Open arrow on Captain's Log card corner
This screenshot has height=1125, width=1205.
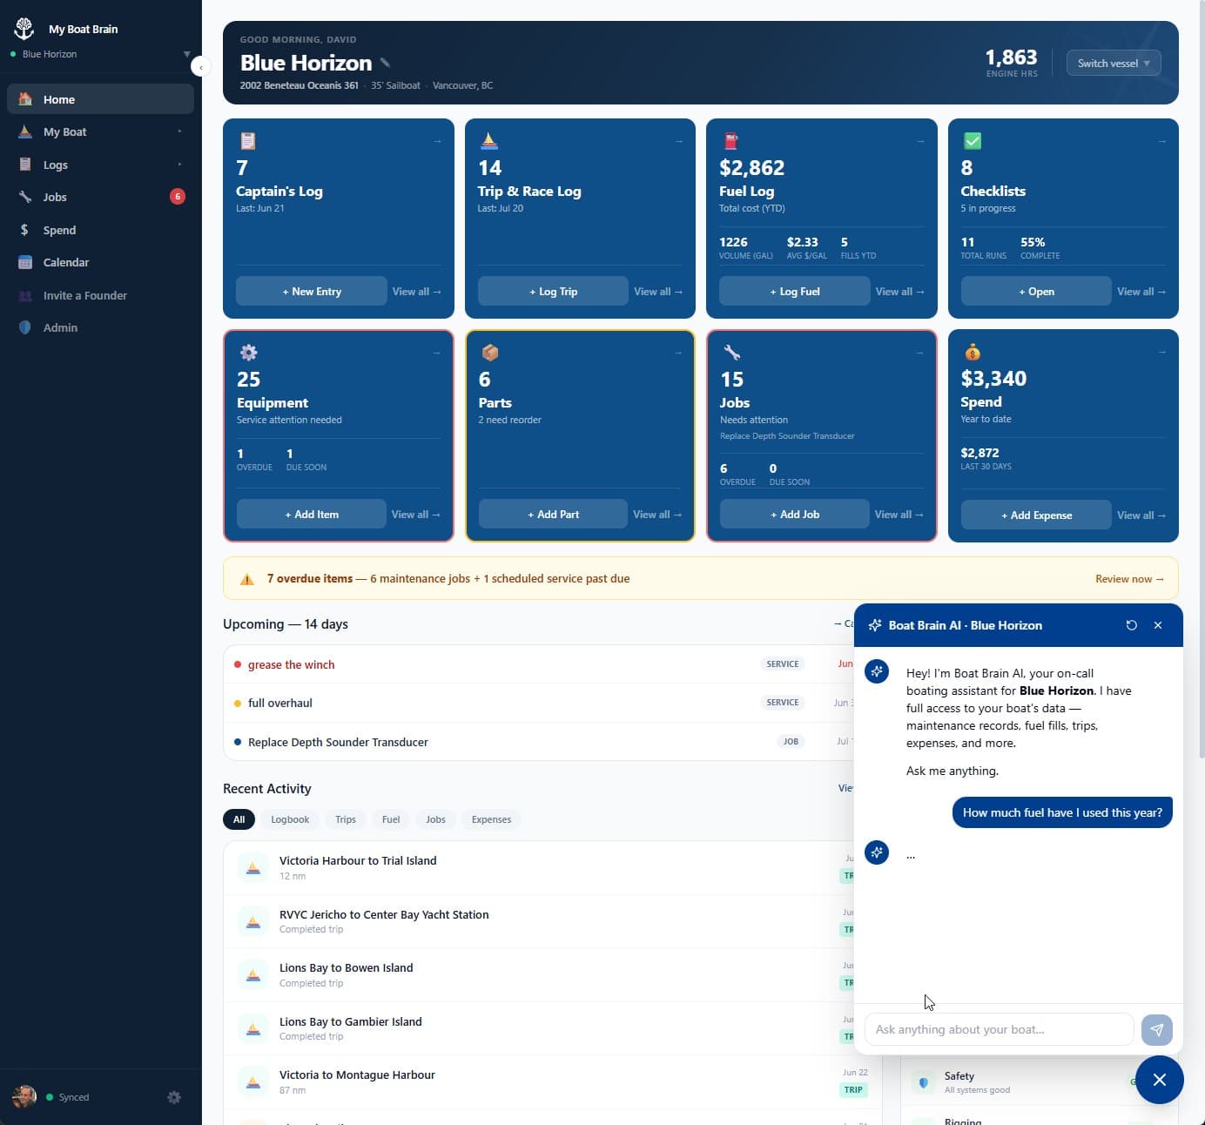pyautogui.click(x=437, y=141)
